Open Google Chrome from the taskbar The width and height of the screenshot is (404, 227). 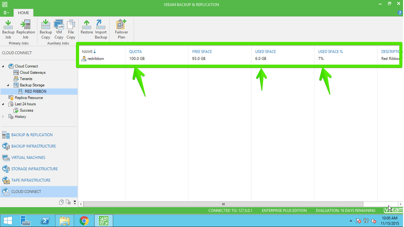click(x=84, y=221)
